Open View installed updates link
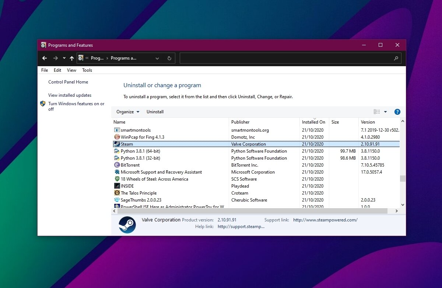442x288 pixels. coord(70,95)
